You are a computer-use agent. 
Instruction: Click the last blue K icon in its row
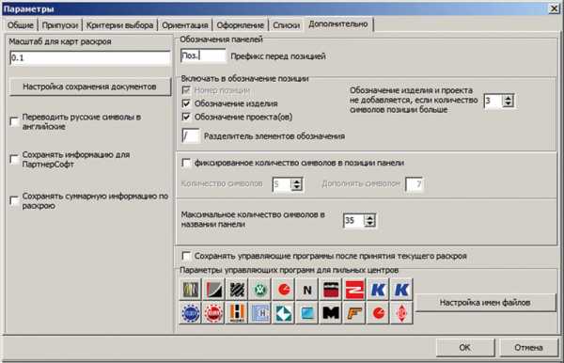[401, 289]
